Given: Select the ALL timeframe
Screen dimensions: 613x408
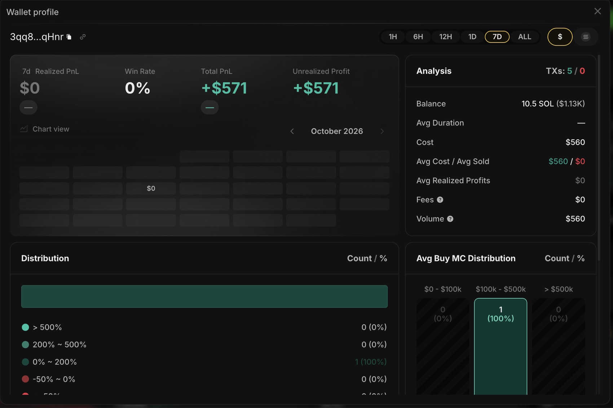Looking at the screenshot, I should click(x=524, y=37).
